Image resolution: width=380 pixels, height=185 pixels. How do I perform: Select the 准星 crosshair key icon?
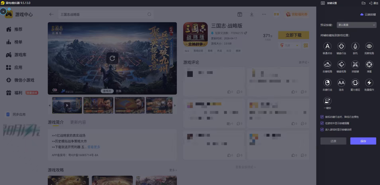(369, 64)
